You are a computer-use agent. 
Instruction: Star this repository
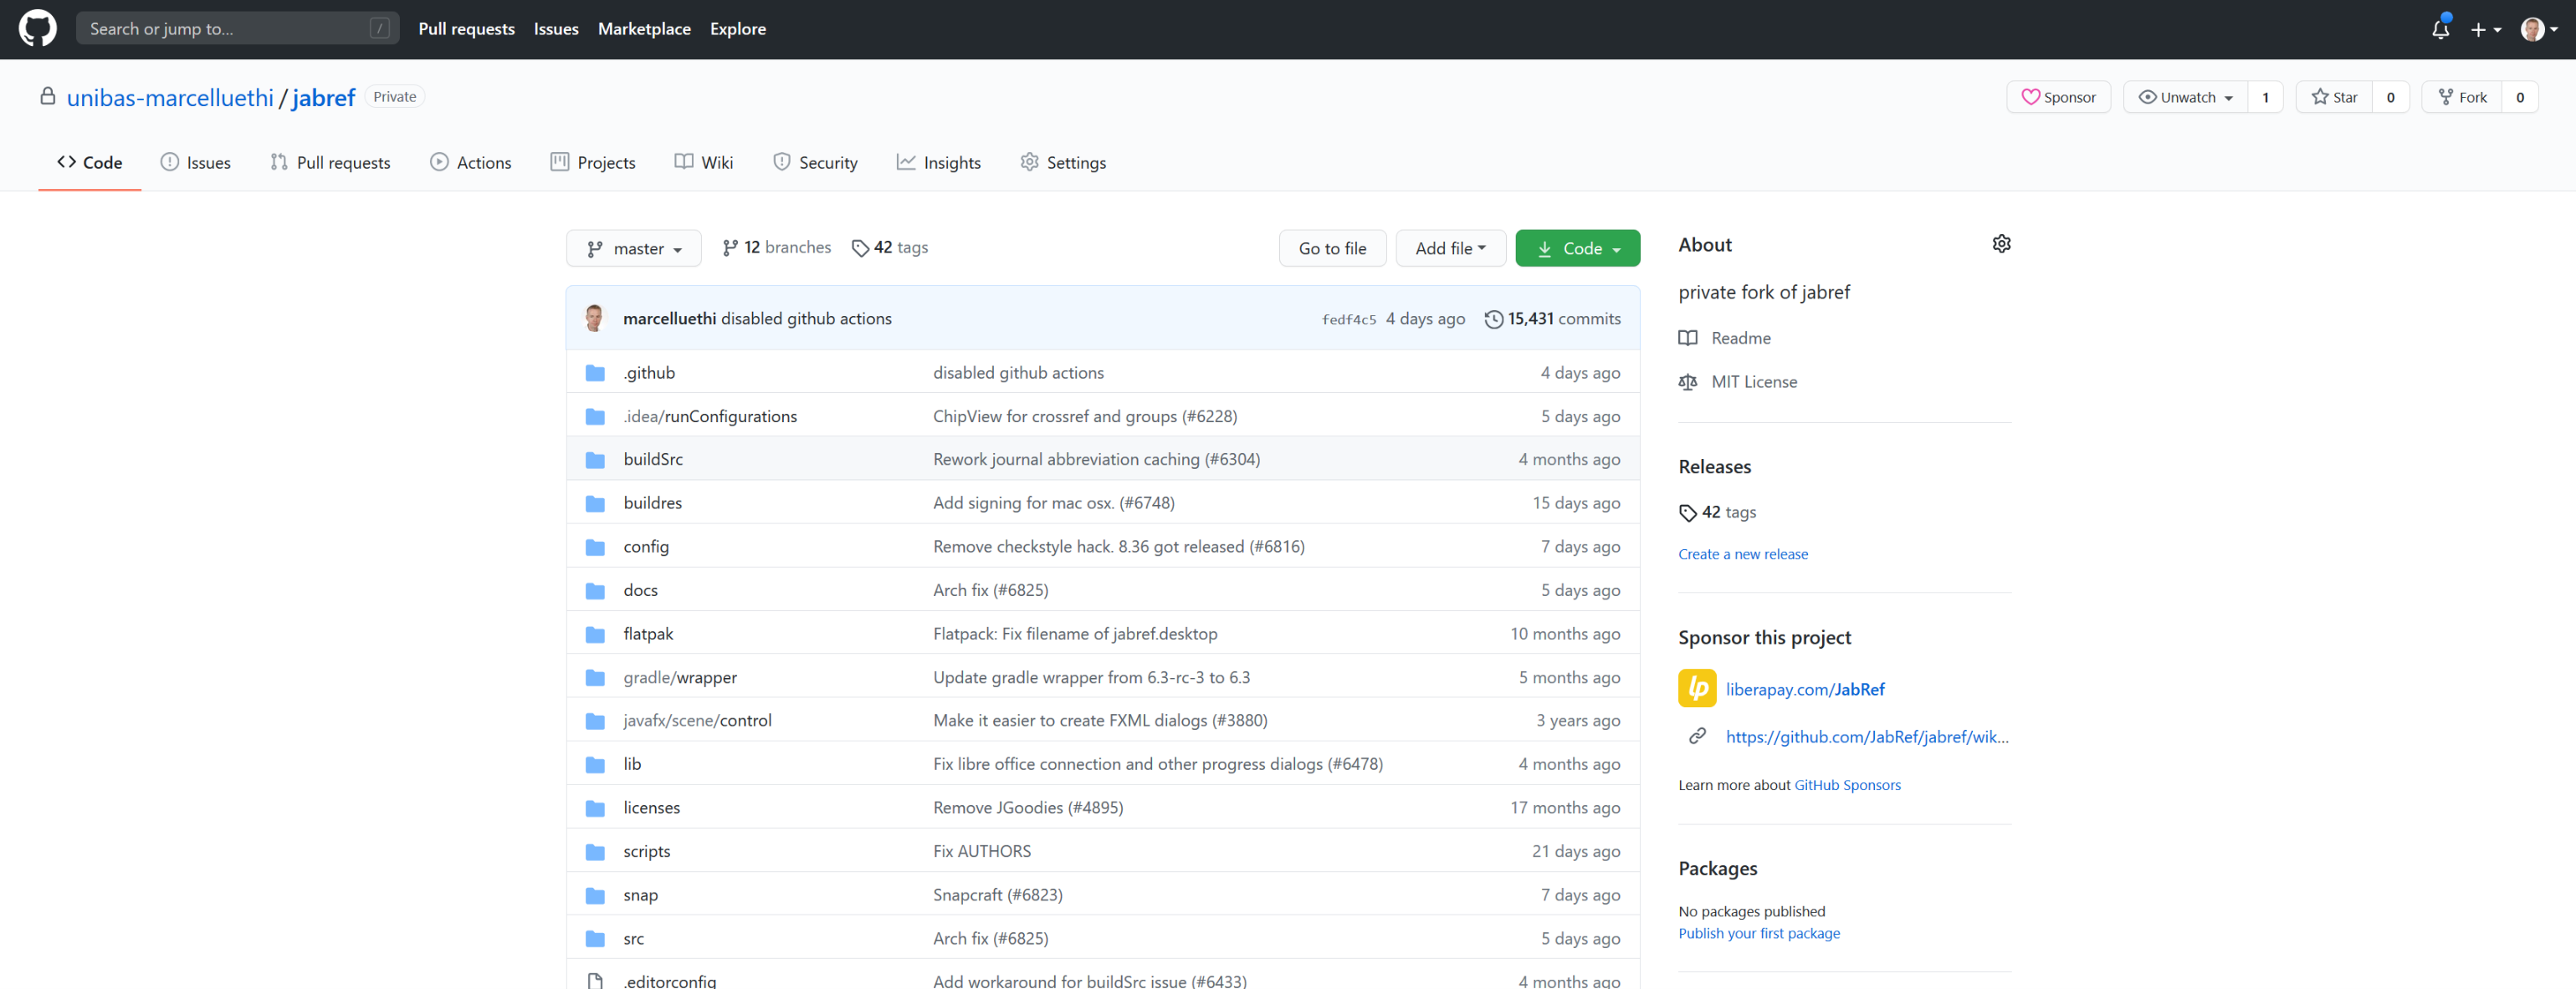point(2334,97)
